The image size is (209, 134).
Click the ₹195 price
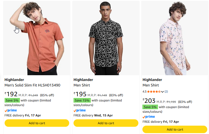point(80,94)
